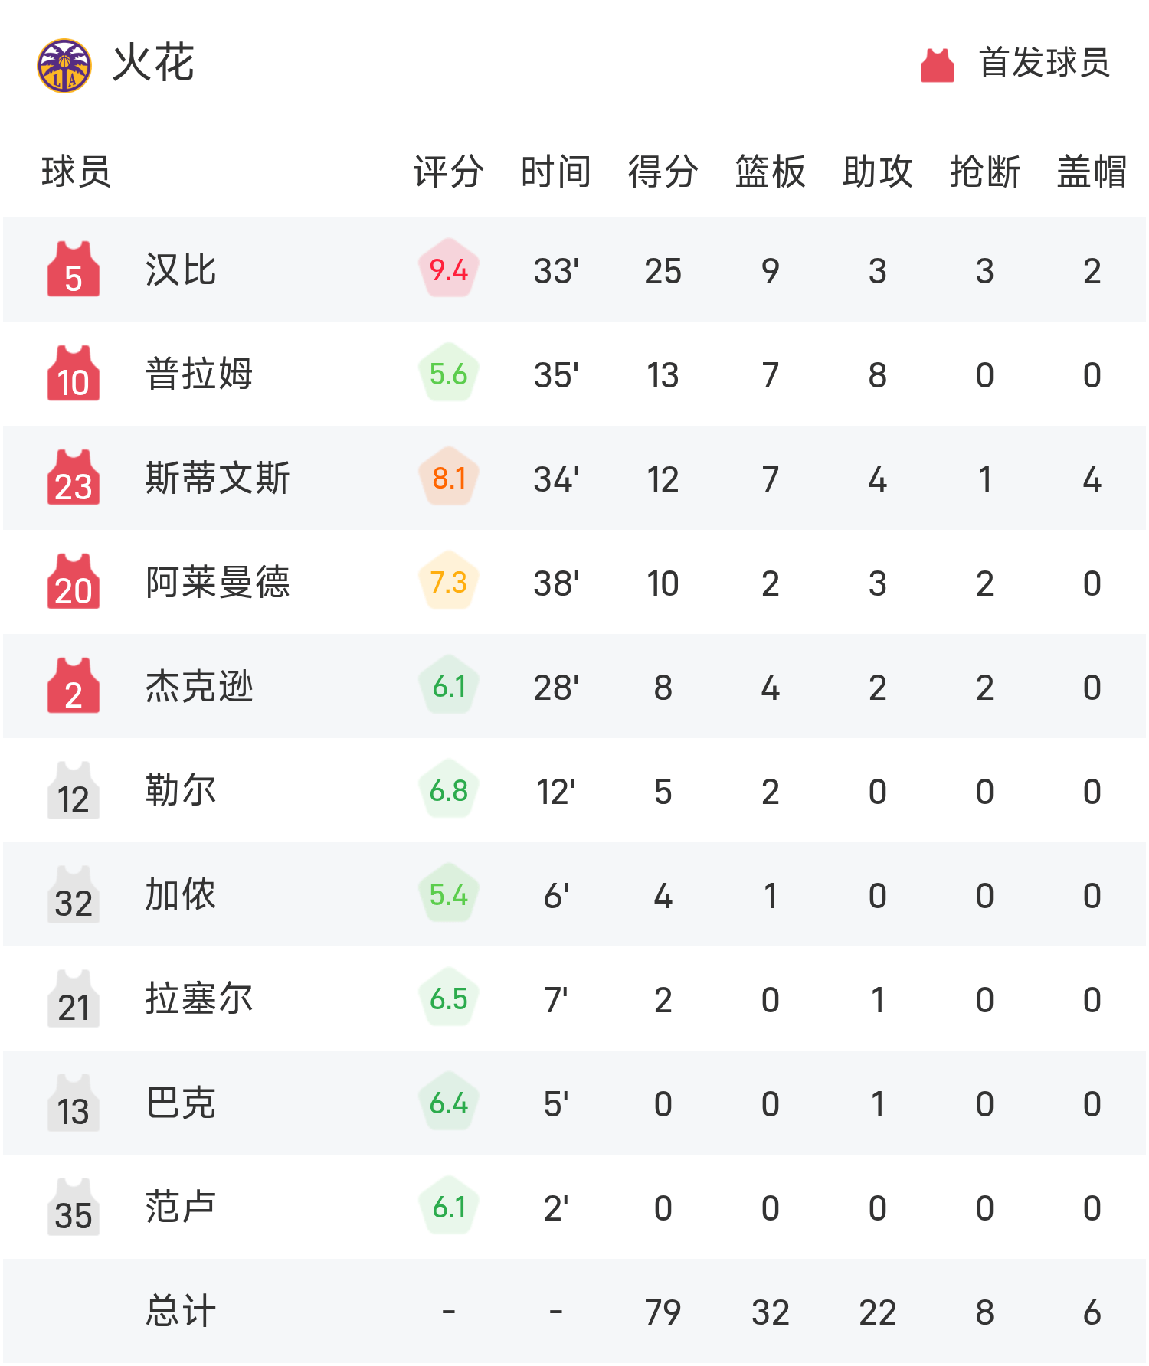Click grey jersey number 35 icon
The width and height of the screenshot is (1149, 1366).
click(74, 1207)
